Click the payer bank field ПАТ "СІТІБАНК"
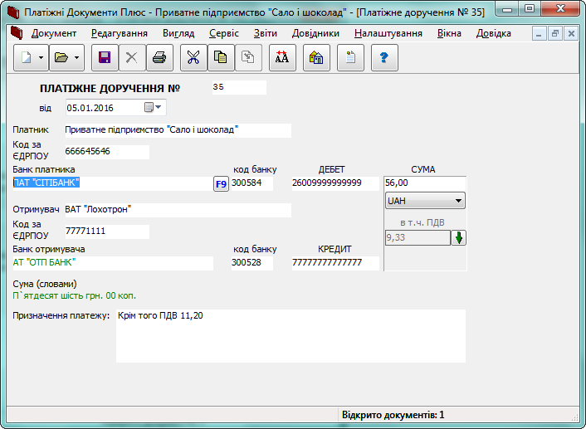This screenshot has width=586, height=429. (x=113, y=183)
